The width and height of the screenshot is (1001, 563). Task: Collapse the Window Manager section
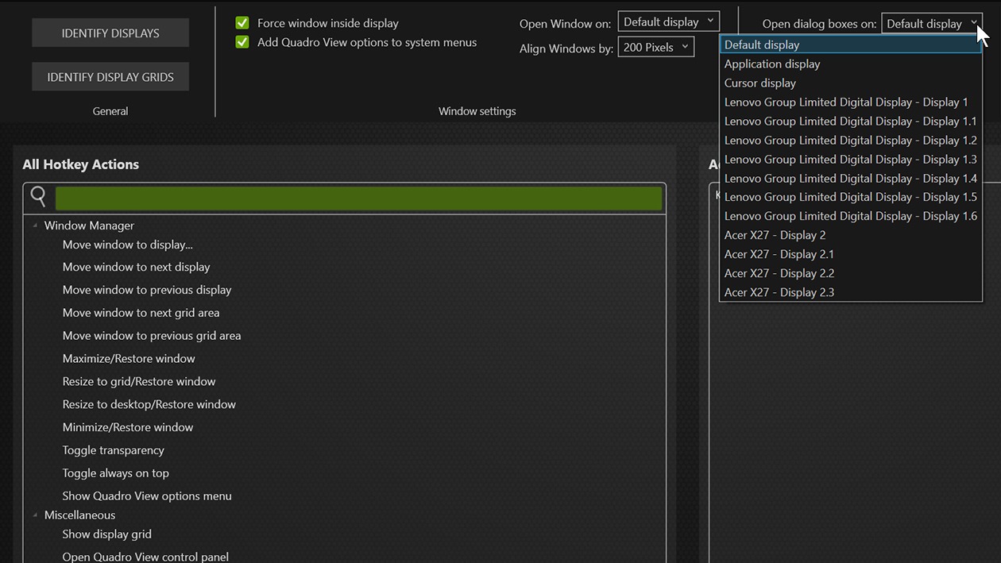pos(33,226)
